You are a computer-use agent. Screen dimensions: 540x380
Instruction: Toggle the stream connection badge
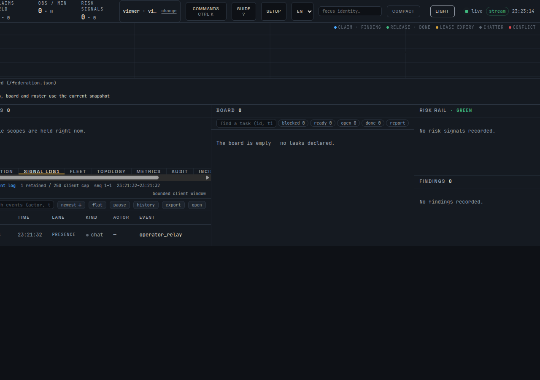(x=497, y=11)
